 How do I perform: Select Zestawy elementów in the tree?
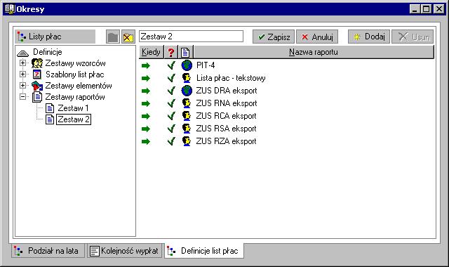point(79,86)
